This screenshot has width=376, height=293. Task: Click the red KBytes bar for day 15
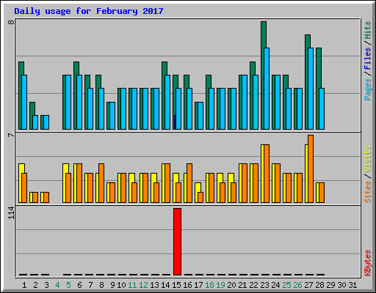177,242
